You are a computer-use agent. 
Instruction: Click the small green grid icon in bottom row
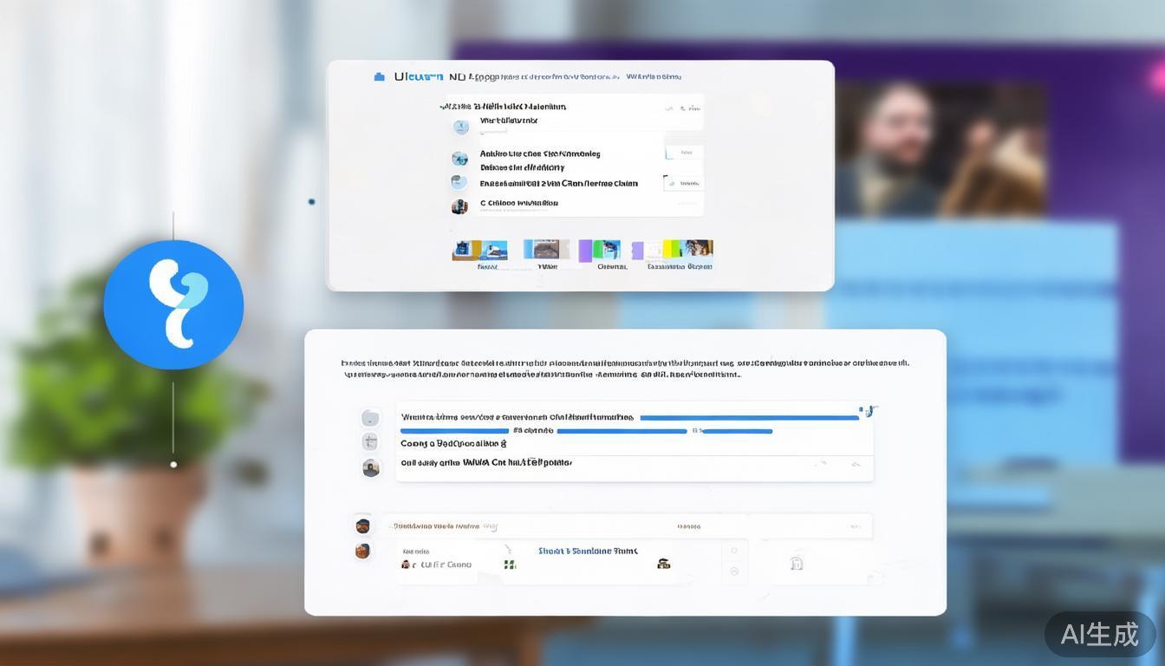pos(510,565)
